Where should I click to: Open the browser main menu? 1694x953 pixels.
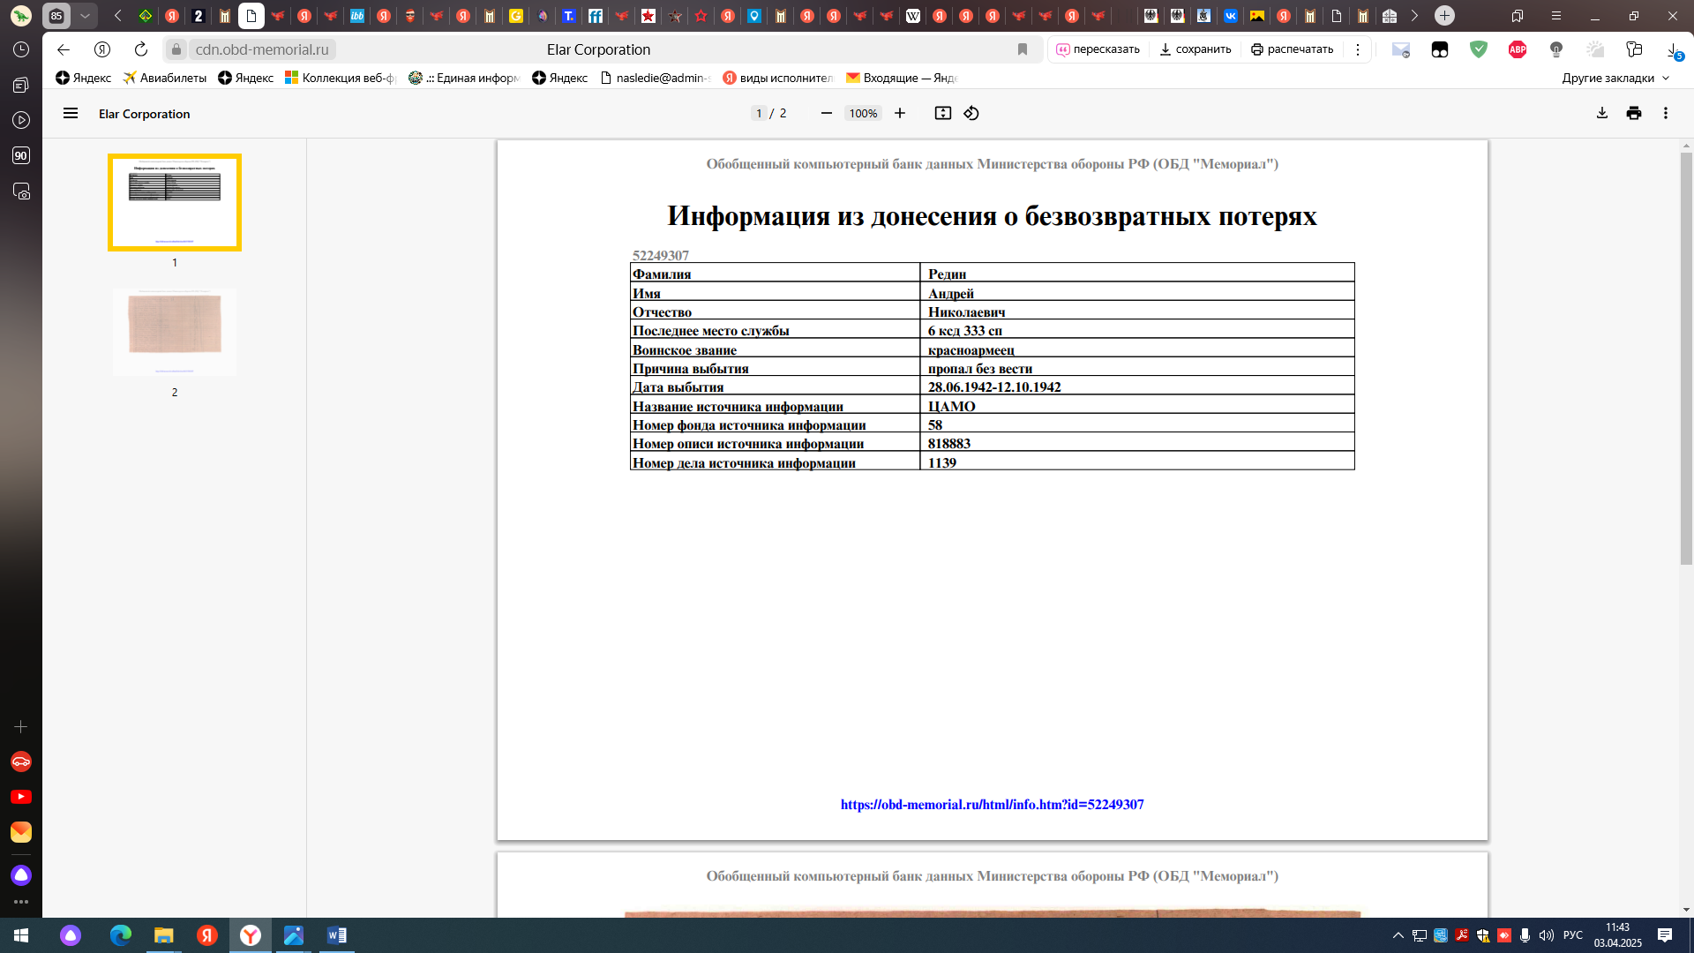[1556, 16]
